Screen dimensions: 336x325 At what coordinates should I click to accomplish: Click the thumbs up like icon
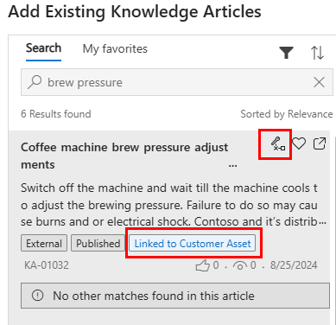click(203, 265)
